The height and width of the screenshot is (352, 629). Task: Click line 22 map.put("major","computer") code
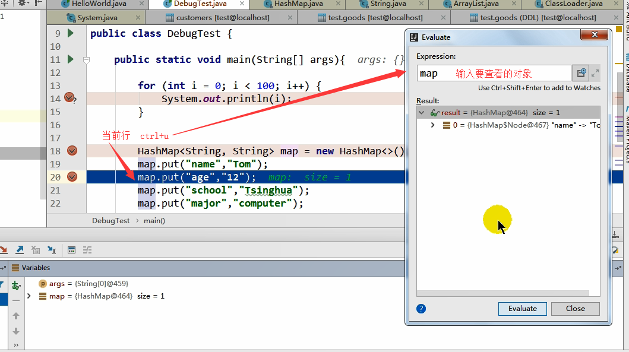click(x=220, y=203)
